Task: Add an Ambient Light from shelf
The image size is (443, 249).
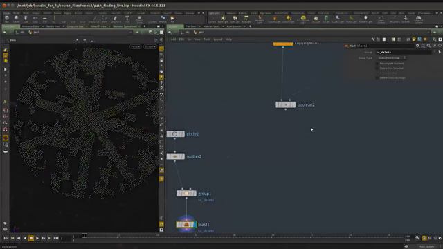Action: pyautogui.click(x=365, y=19)
